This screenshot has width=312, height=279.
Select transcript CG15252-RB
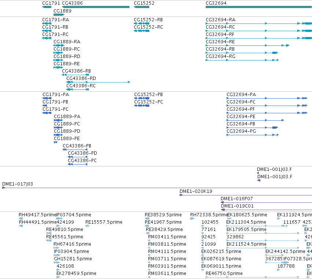[148, 20]
